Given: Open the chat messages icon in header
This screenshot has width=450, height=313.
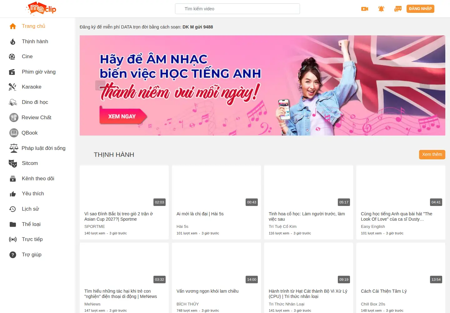Looking at the screenshot, I should click(x=398, y=9).
